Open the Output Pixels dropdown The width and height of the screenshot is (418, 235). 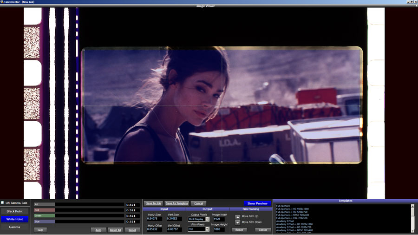pyautogui.click(x=207, y=219)
